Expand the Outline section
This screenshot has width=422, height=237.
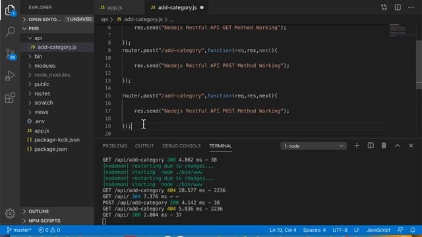click(57, 211)
